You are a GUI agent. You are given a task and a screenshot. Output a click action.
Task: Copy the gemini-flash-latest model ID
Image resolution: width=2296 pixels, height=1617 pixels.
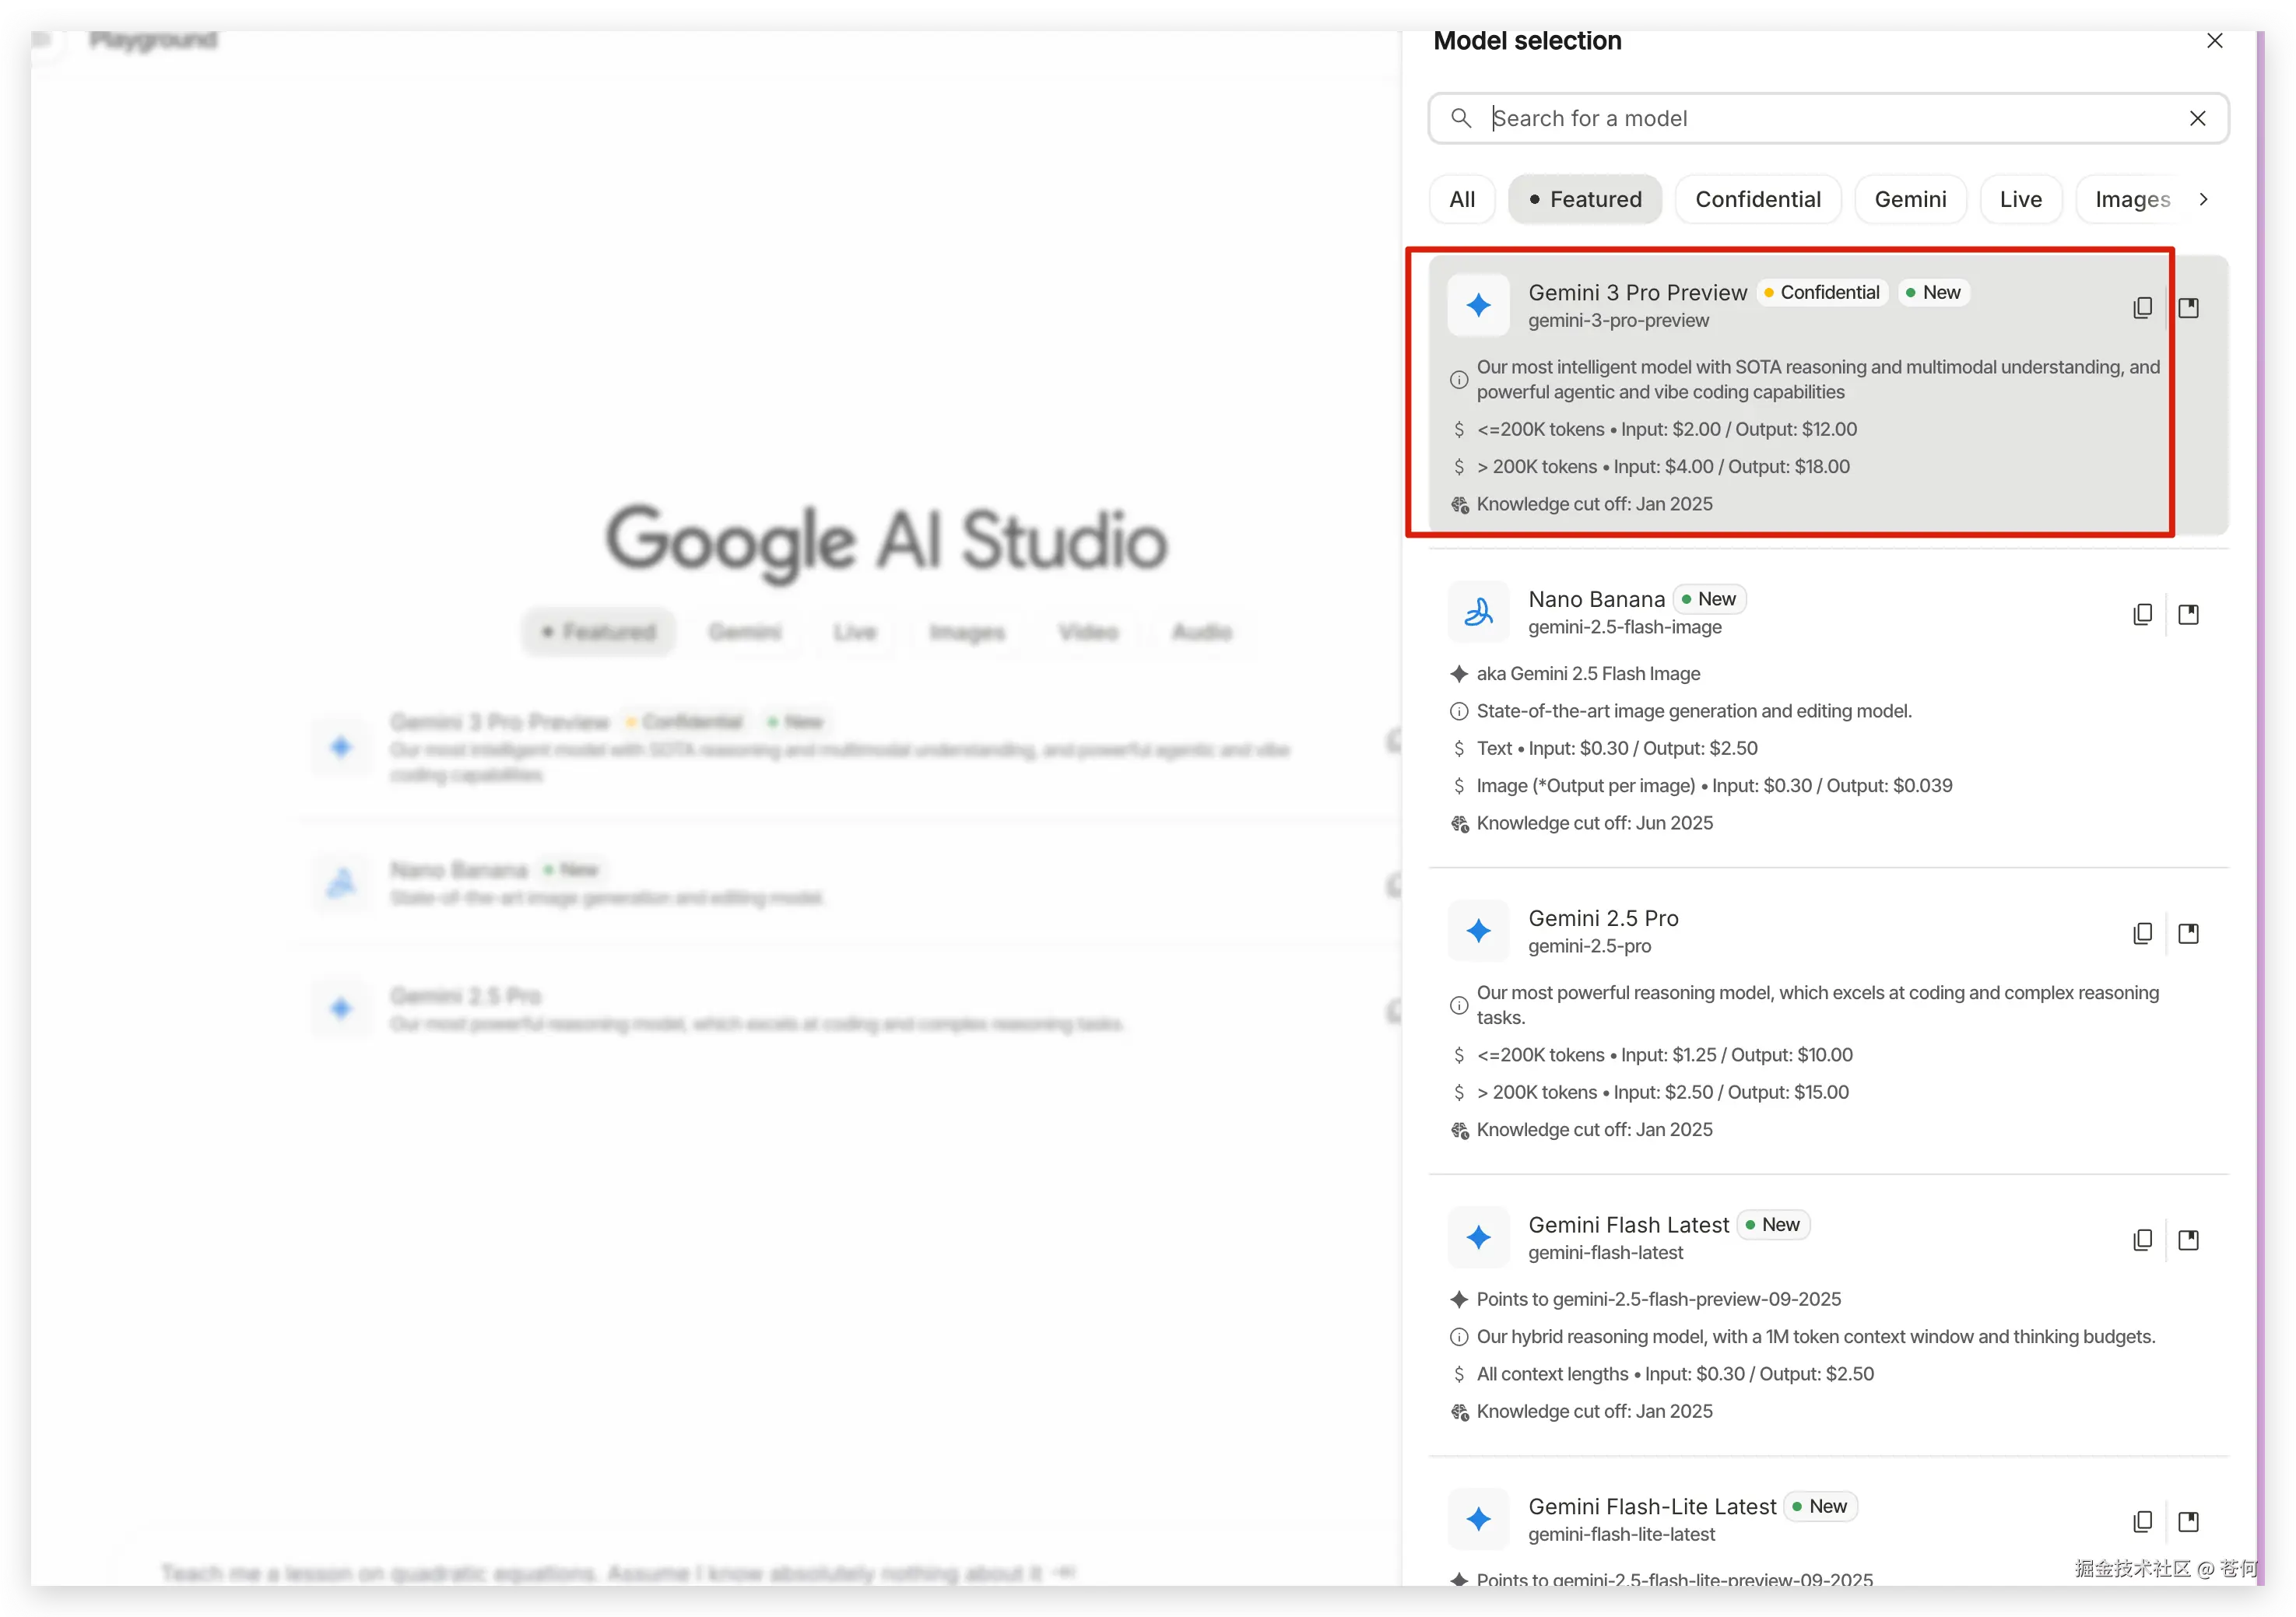pyautogui.click(x=2142, y=1240)
